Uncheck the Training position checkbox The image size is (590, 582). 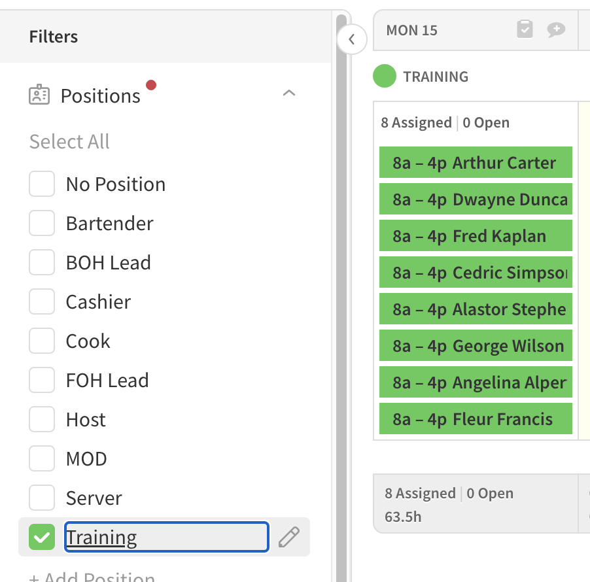coord(42,538)
